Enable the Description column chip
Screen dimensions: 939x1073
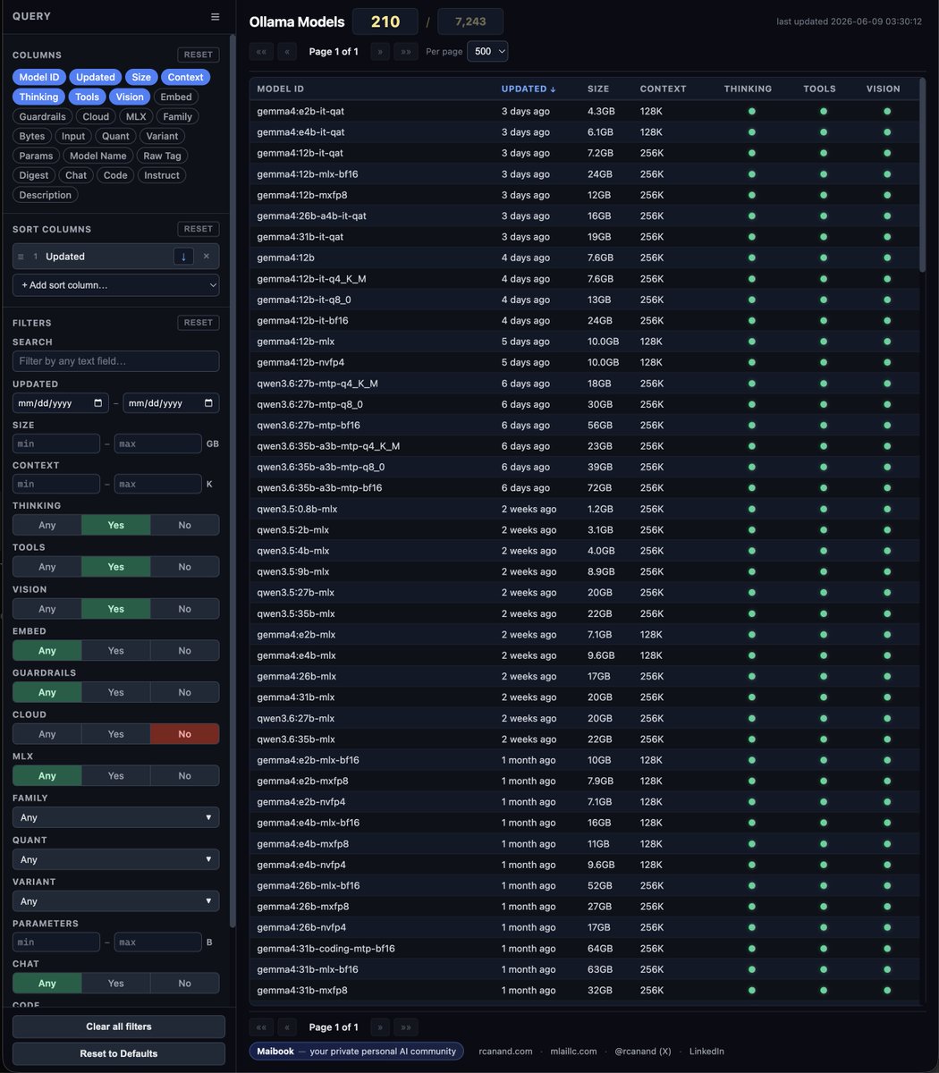click(45, 195)
